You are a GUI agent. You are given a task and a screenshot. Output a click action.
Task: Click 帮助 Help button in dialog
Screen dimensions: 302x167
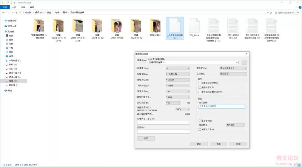point(238,144)
